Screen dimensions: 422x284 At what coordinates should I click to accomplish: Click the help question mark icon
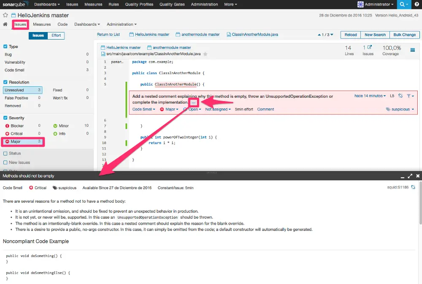coord(417,4)
